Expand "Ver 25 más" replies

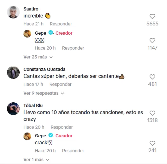(x=38, y=57)
